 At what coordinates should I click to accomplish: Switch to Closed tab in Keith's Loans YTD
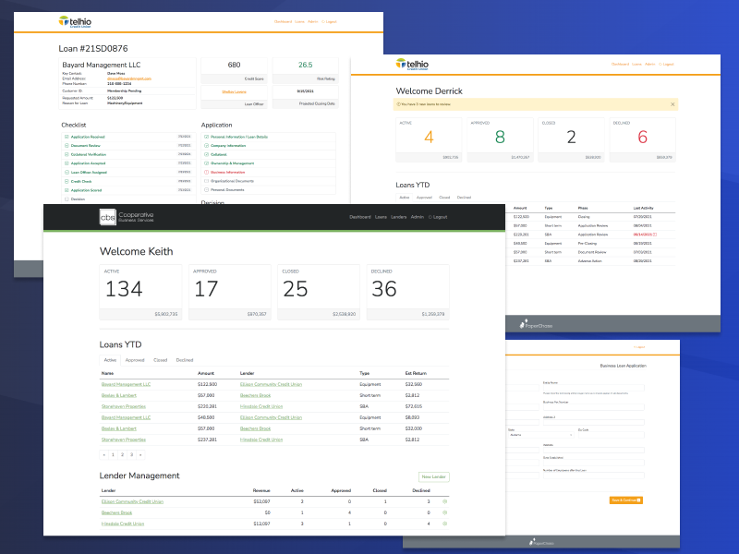160,360
